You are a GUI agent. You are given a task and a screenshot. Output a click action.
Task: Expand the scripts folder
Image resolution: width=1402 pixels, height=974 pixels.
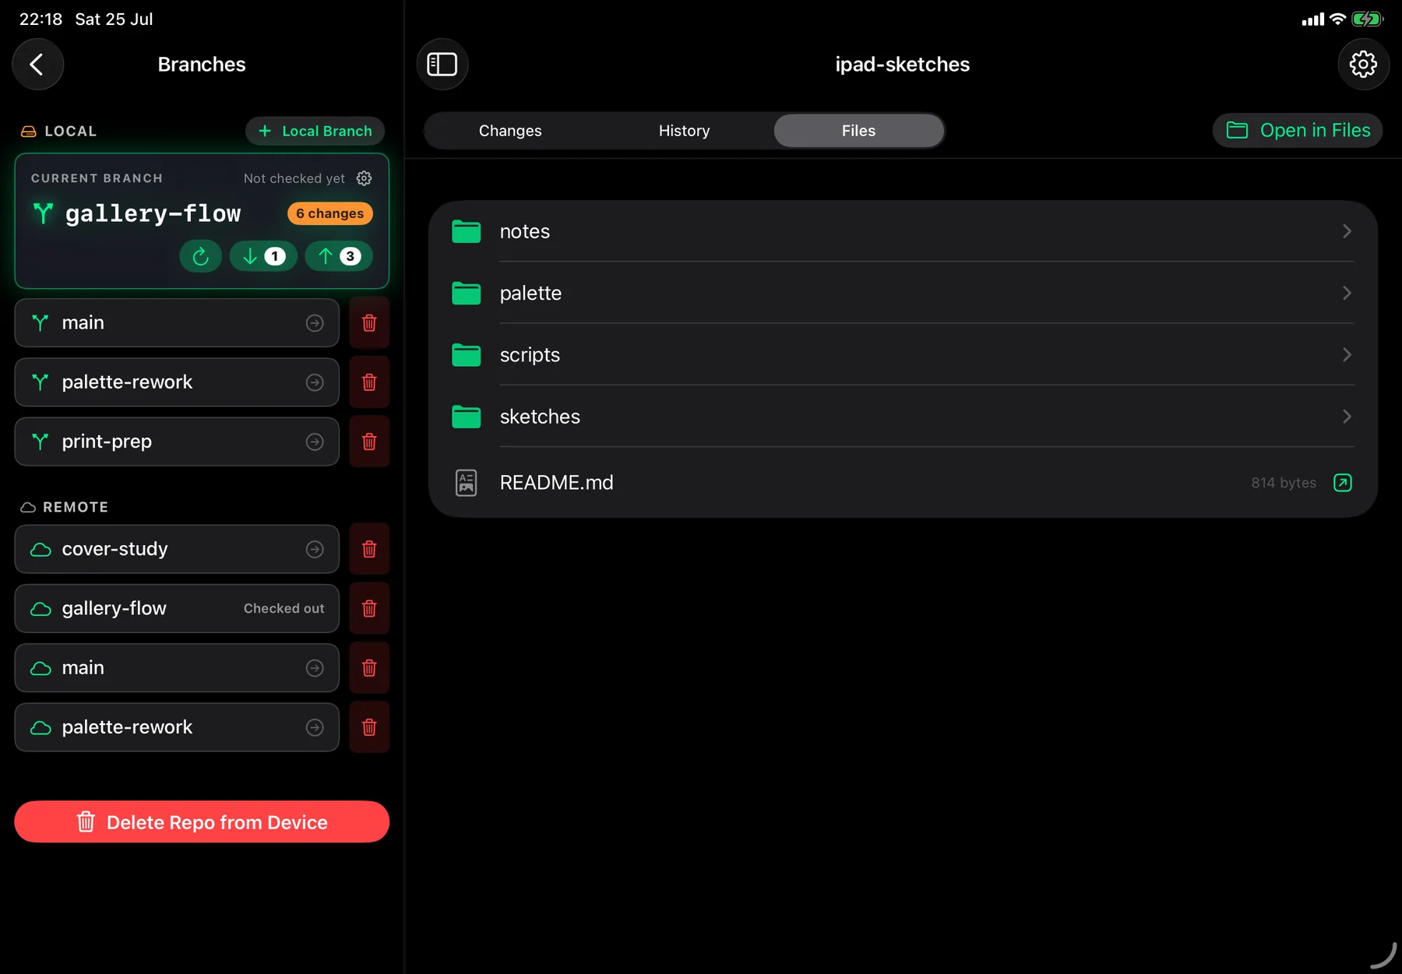904,355
